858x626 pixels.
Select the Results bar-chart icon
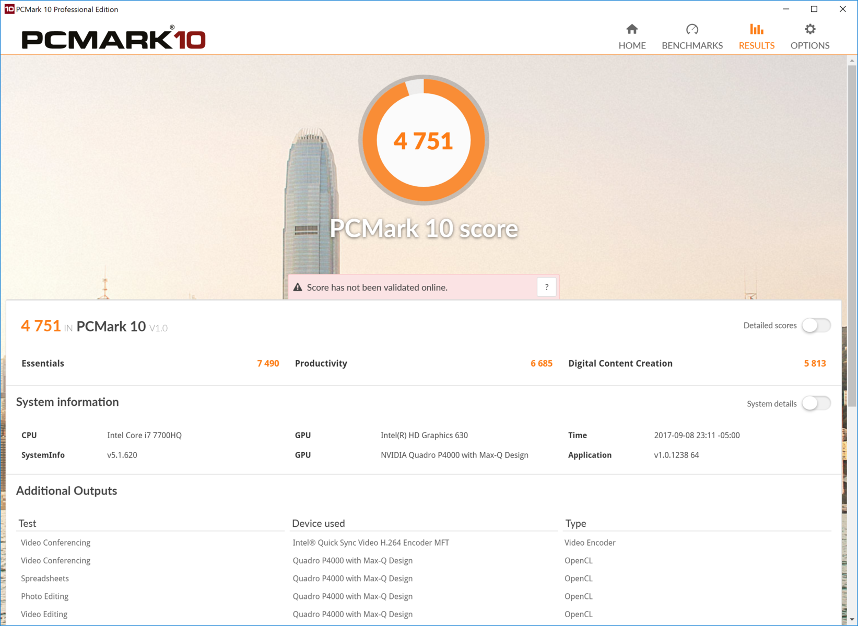pyautogui.click(x=756, y=29)
